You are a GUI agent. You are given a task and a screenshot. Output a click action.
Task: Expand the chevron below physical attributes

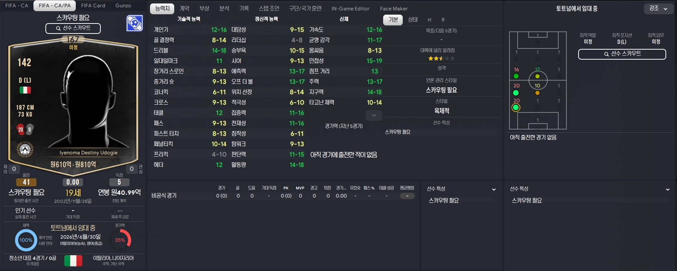[374, 115]
